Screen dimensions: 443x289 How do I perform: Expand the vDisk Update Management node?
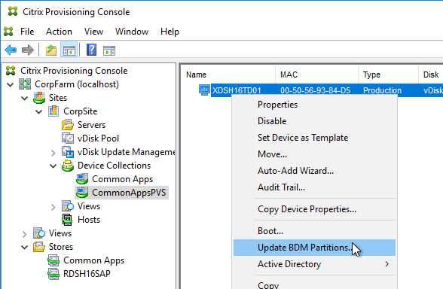tap(53, 152)
